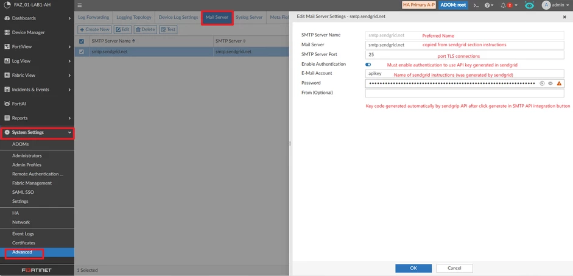The height and width of the screenshot is (276, 573).
Task: Click the FortiAI sidebar icon
Action: (x=7, y=104)
